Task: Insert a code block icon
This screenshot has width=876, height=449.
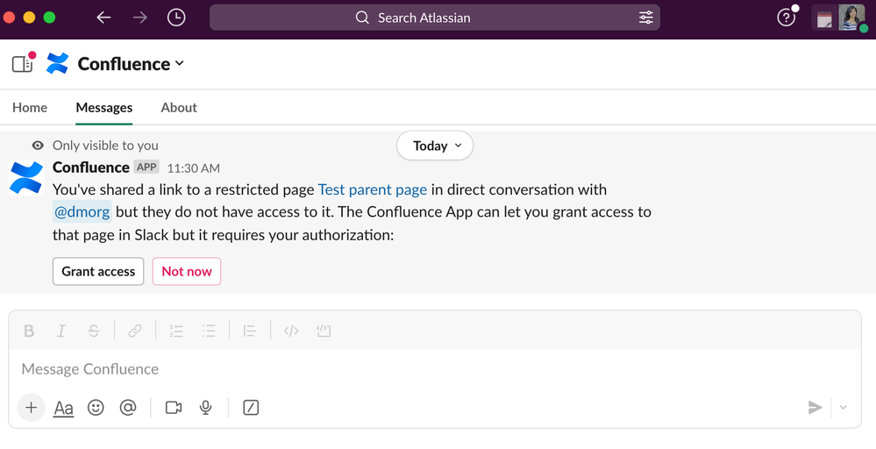Action: [x=324, y=331]
